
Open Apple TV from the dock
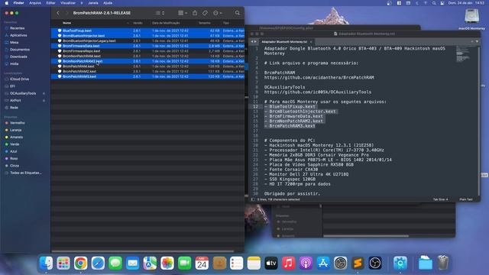271,263
